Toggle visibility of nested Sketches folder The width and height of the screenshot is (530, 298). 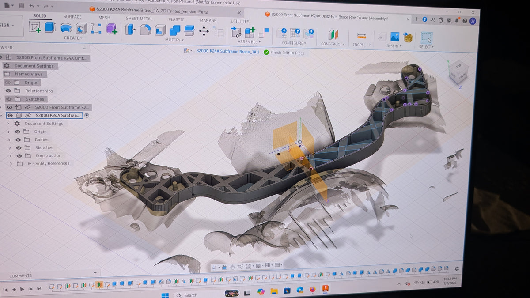pyautogui.click(x=19, y=147)
